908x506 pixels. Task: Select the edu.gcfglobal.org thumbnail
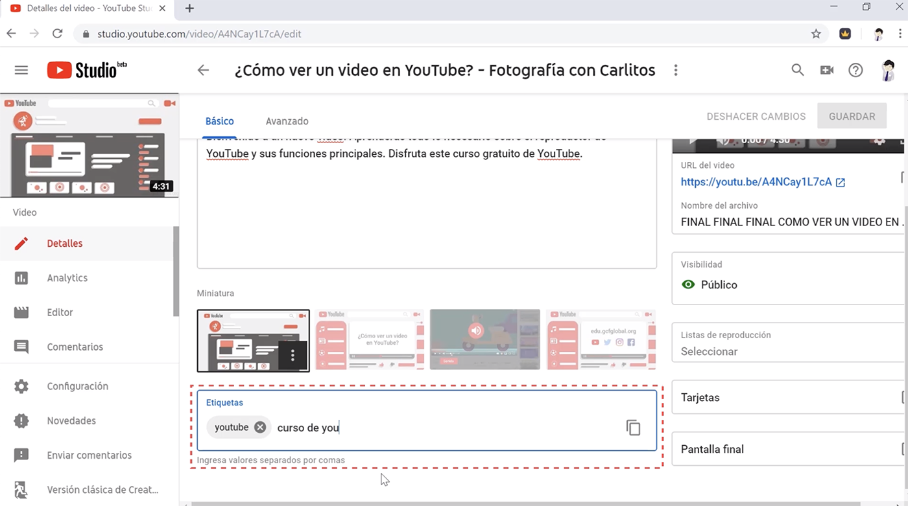click(601, 339)
